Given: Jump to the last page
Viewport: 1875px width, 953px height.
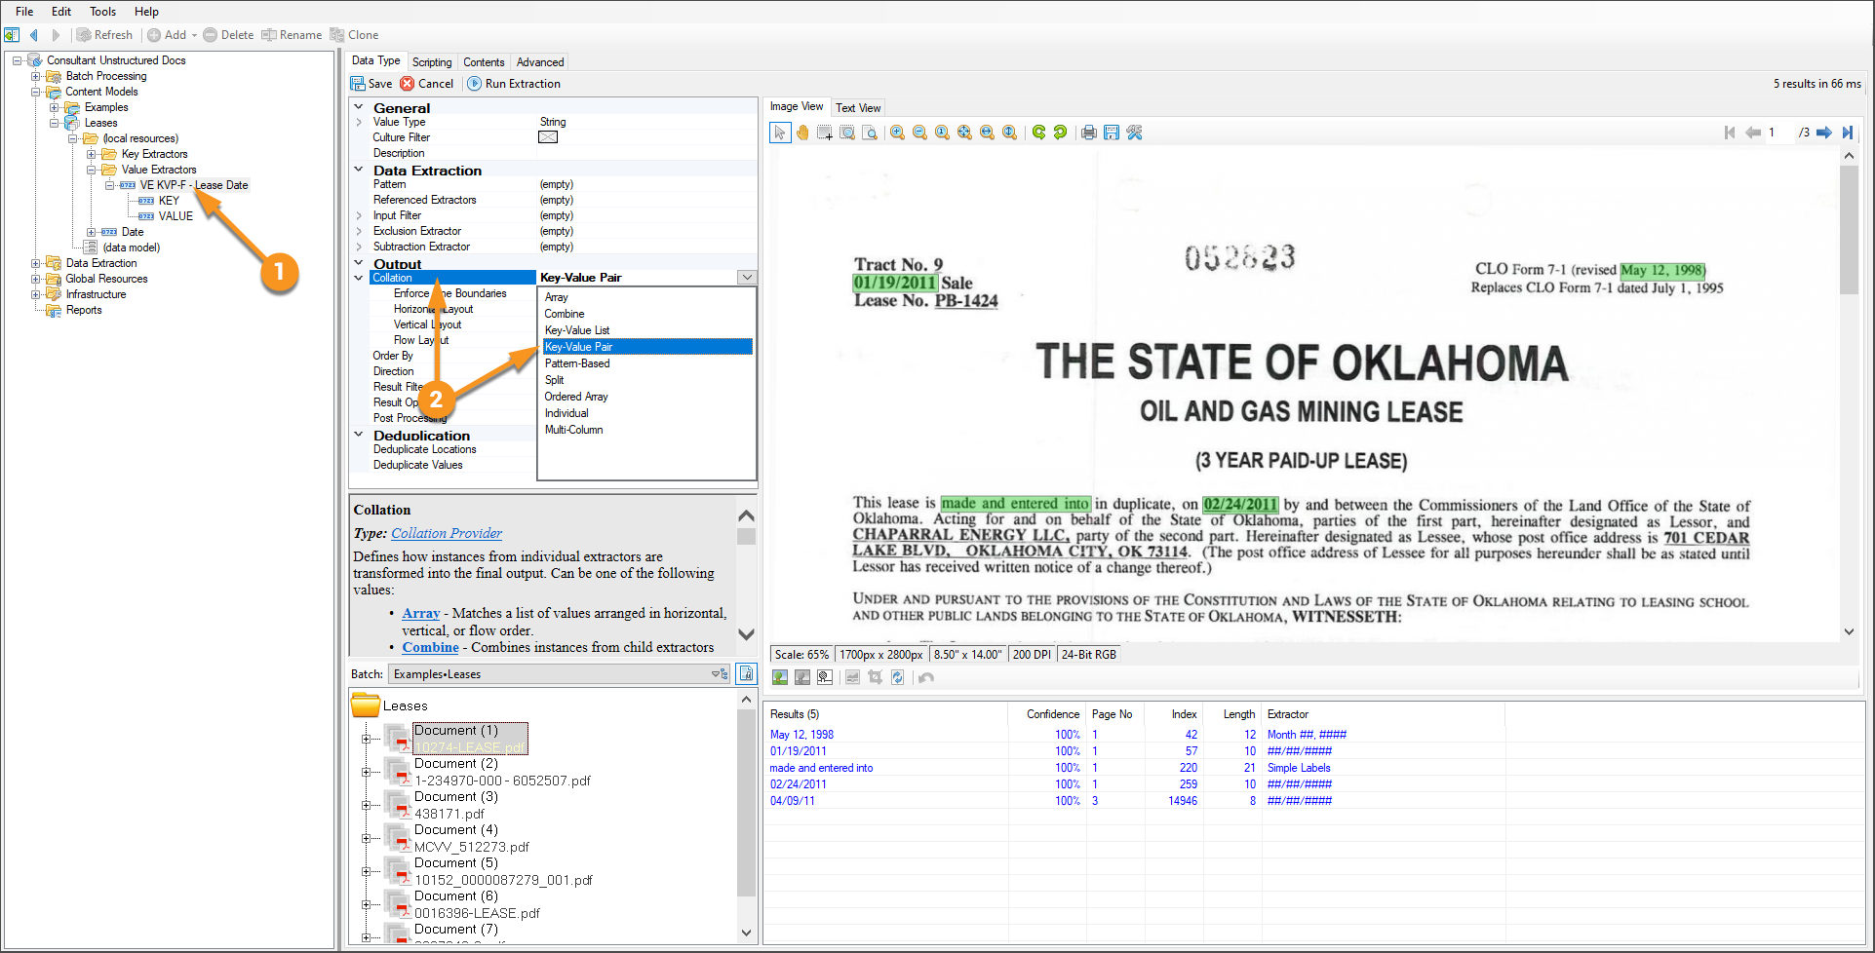Looking at the screenshot, I should 1847,133.
